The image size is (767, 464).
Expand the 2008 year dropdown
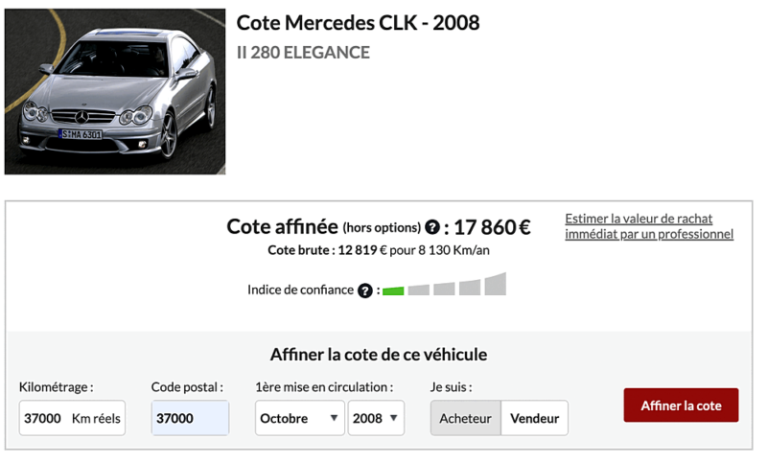375,418
